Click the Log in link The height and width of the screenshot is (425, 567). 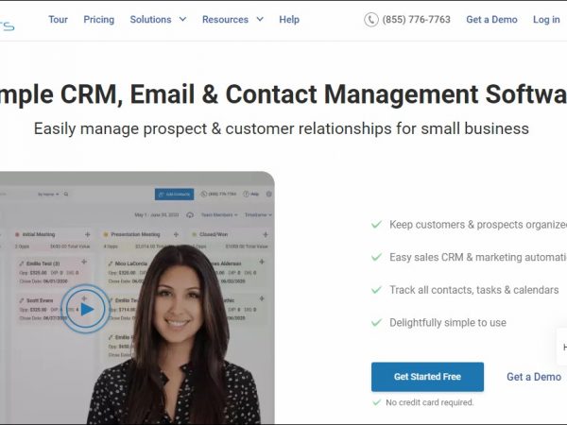pos(546,20)
